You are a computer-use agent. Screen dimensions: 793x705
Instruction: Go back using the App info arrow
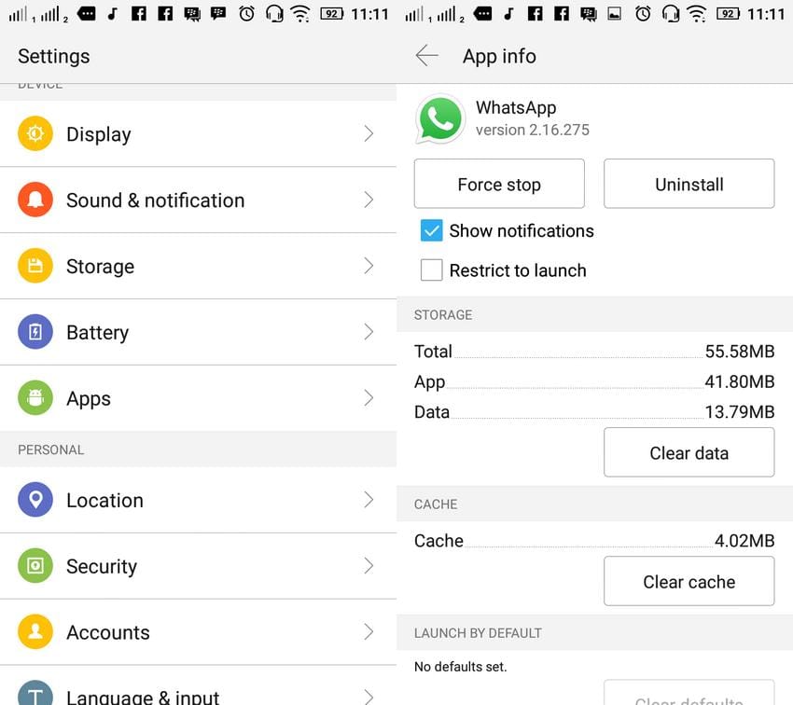427,56
